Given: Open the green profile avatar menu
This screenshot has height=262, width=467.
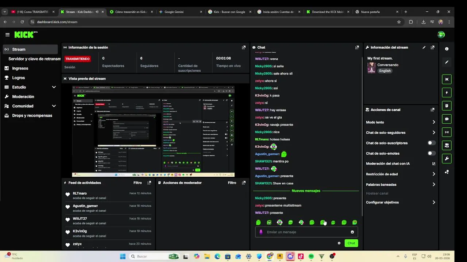Looking at the screenshot, I should (x=441, y=35).
